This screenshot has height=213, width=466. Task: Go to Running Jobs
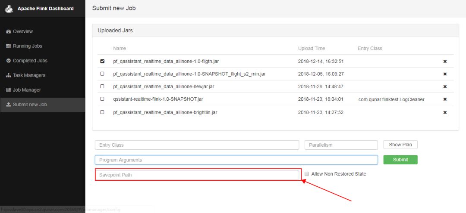(x=42, y=46)
